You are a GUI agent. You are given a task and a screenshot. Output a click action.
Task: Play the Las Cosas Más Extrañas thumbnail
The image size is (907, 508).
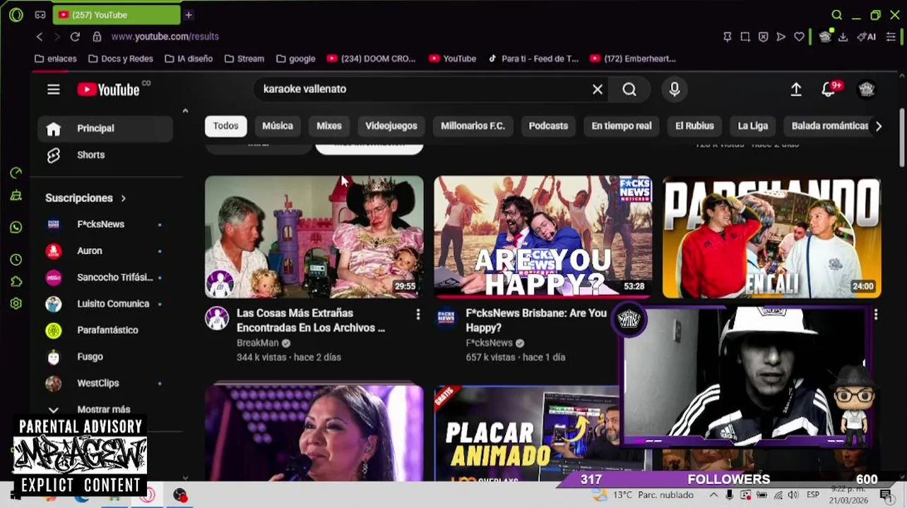(x=314, y=237)
